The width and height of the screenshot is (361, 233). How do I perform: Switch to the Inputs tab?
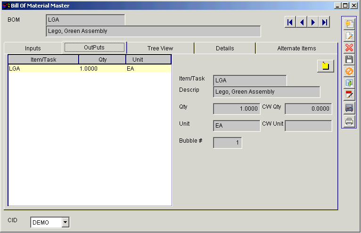coord(33,48)
